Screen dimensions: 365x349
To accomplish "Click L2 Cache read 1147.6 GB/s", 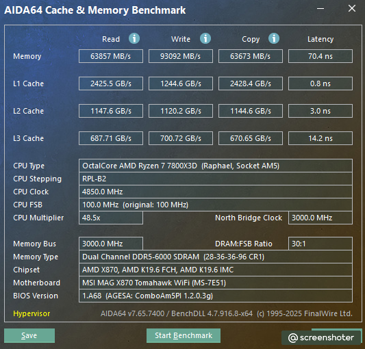I will 111,111.
